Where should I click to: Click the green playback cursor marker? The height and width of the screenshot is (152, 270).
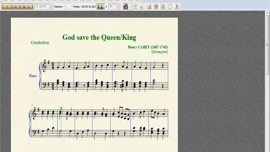pos(61,108)
